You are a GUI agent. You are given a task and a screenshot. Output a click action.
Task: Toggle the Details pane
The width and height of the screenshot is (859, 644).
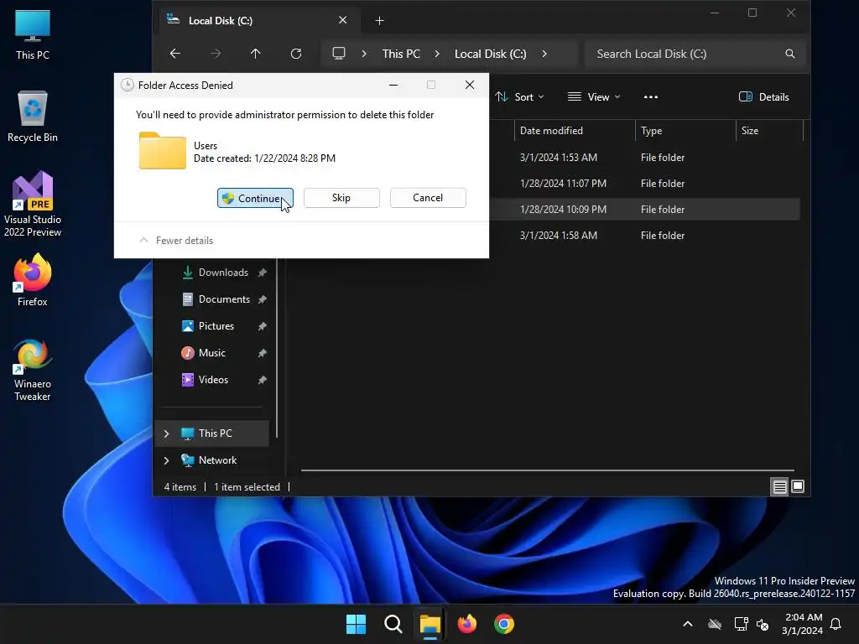[763, 97]
